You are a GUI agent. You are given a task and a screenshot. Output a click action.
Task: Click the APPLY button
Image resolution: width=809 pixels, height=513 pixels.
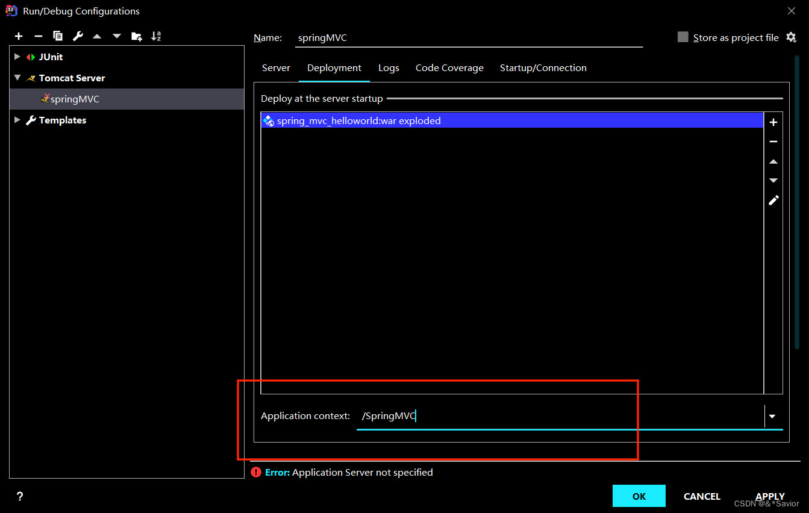770,496
